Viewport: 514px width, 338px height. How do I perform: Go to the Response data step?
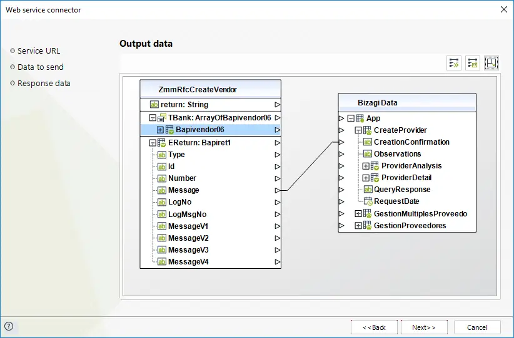pyautogui.click(x=44, y=84)
